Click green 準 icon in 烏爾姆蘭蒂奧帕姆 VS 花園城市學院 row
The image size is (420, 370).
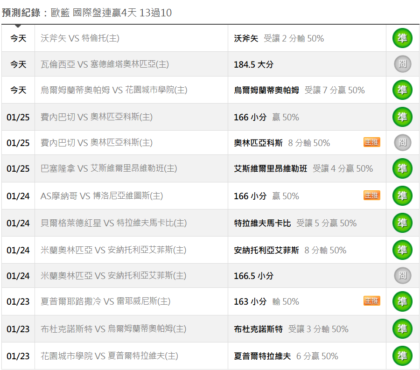click(x=402, y=90)
